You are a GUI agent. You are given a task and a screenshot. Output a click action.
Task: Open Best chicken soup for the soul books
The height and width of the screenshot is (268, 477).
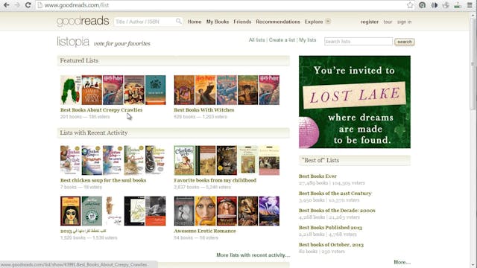click(103, 180)
